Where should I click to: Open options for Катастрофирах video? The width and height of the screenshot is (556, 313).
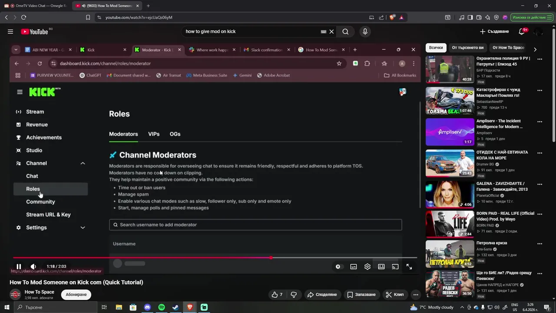click(x=540, y=90)
